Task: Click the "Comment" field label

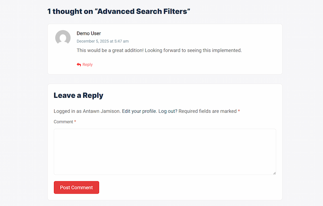Action: [x=63, y=122]
